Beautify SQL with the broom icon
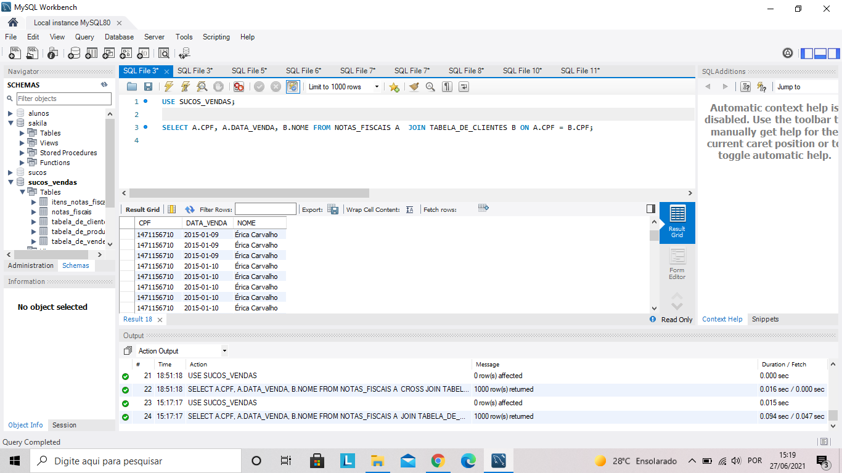Screen dimensions: 842x473 point(414,87)
